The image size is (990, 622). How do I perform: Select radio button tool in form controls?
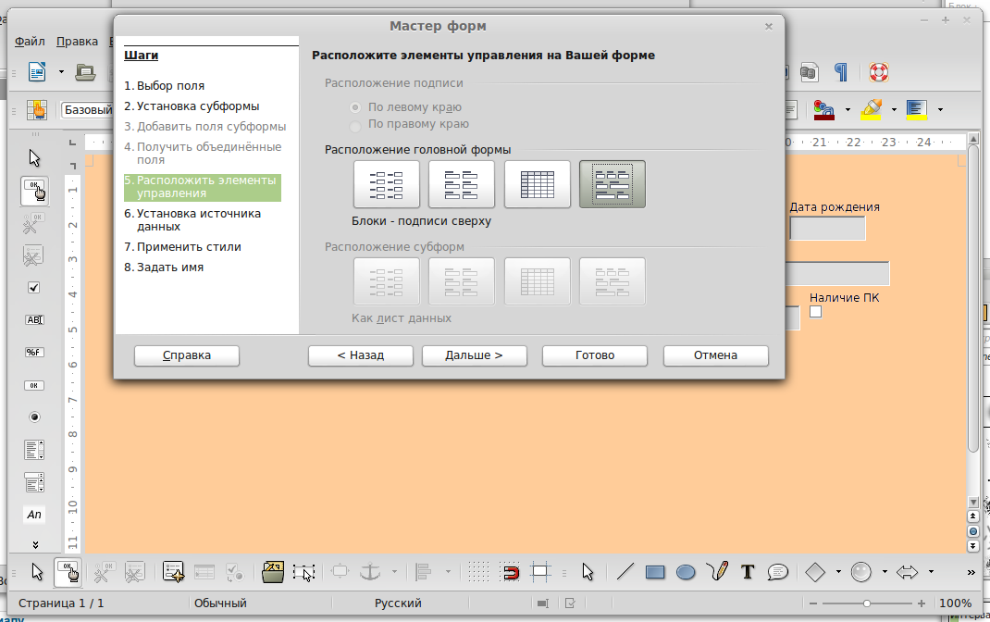[x=34, y=417]
